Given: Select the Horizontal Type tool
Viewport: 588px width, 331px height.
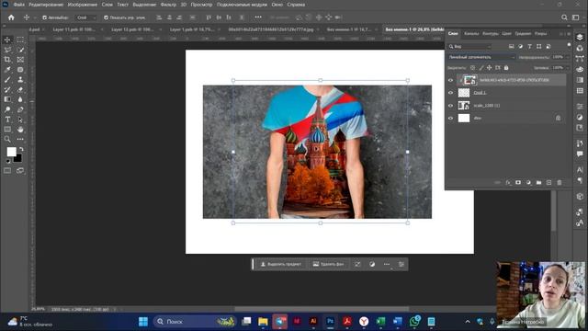Looking at the screenshot, I should 7,120.
